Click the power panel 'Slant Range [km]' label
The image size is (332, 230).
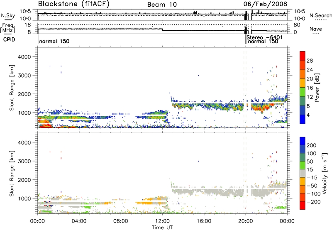12,88
